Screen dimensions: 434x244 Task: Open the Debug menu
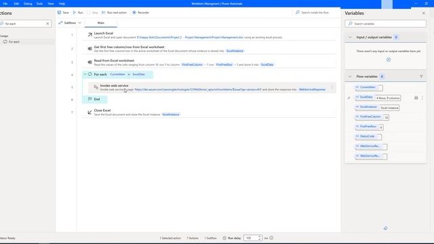[28, 3]
